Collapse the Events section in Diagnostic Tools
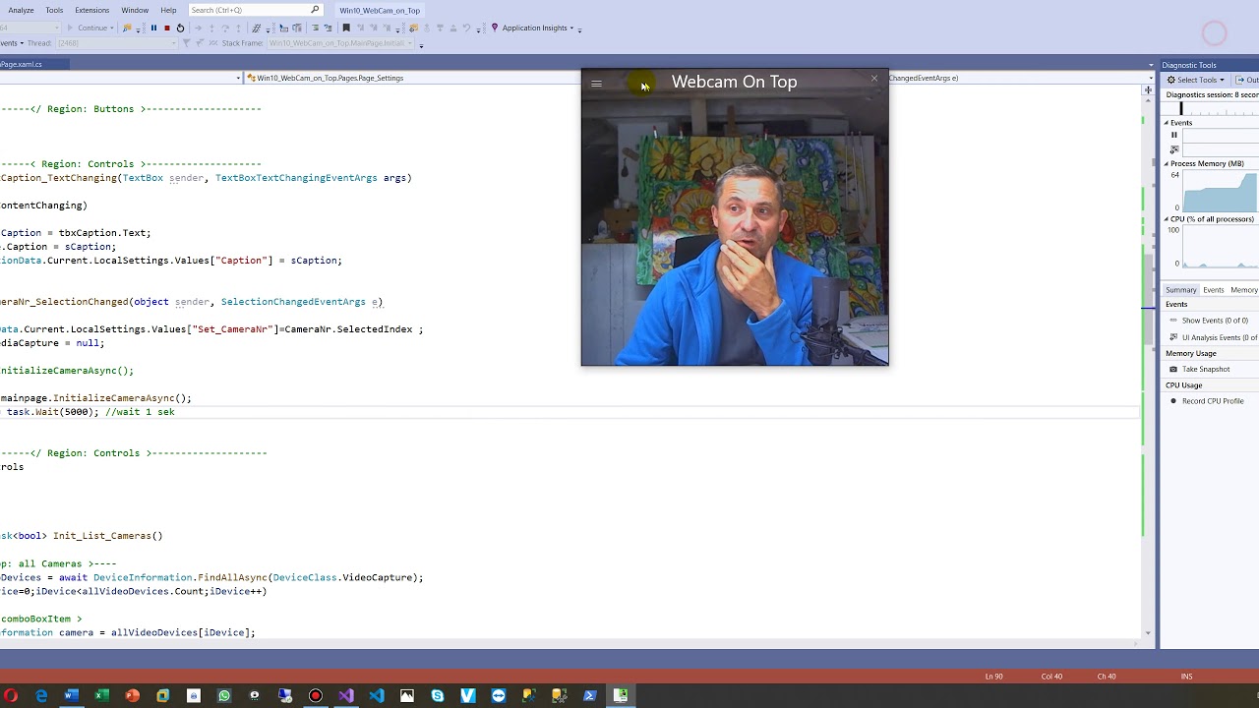 click(1168, 123)
